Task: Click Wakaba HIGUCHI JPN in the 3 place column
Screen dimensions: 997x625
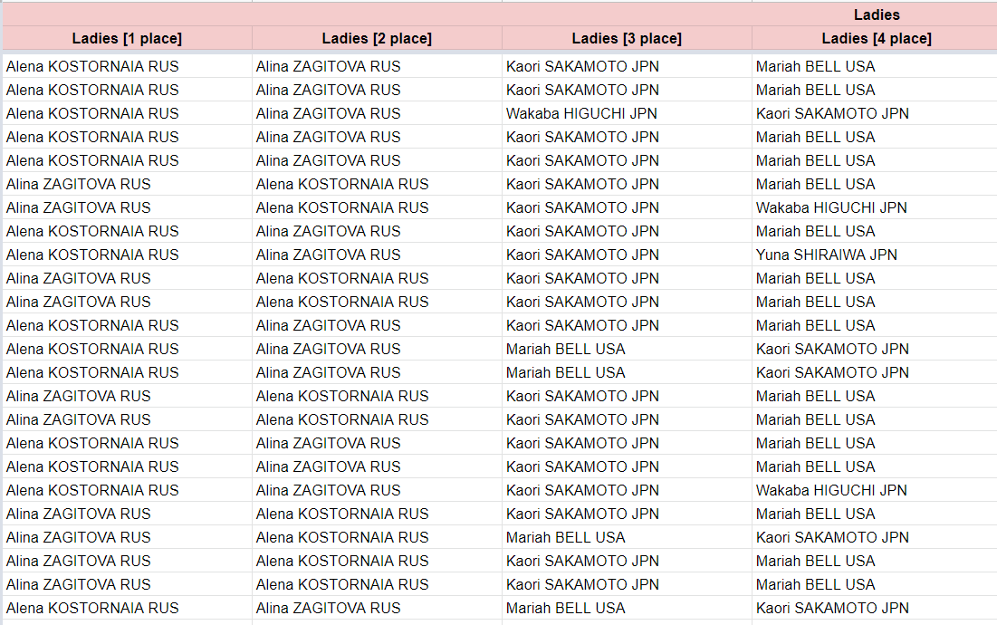Action: point(581,113)
